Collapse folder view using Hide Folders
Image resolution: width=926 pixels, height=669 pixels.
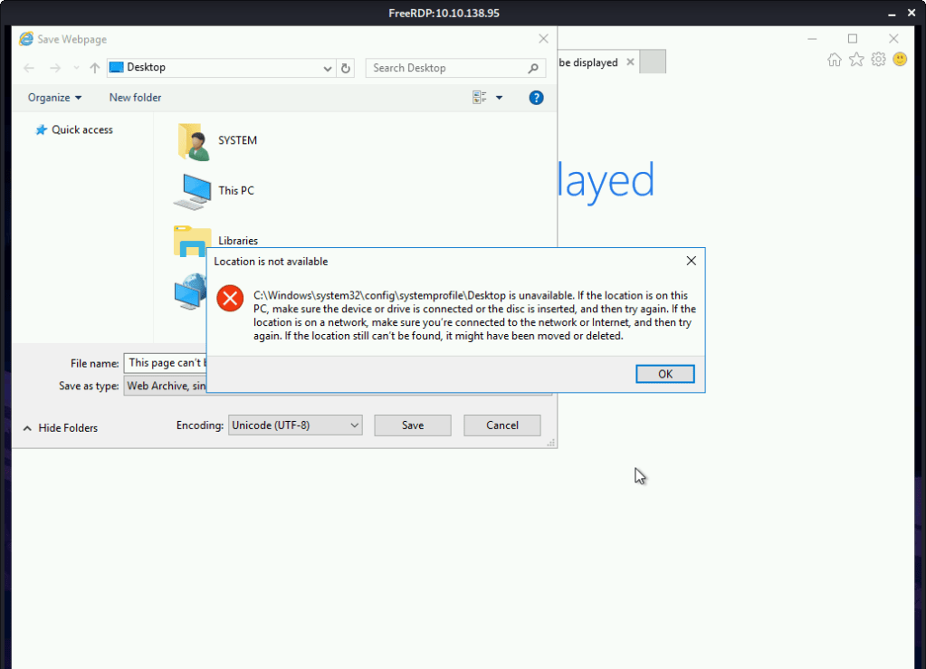coord(61,427)
